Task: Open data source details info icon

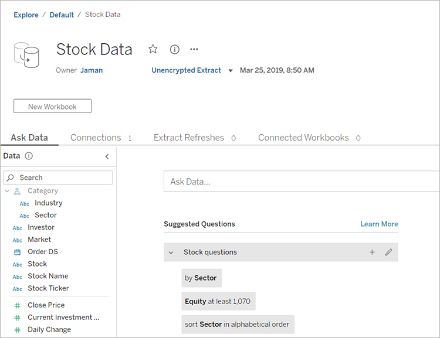Action: pyautogui.click(x=175, y=50)
